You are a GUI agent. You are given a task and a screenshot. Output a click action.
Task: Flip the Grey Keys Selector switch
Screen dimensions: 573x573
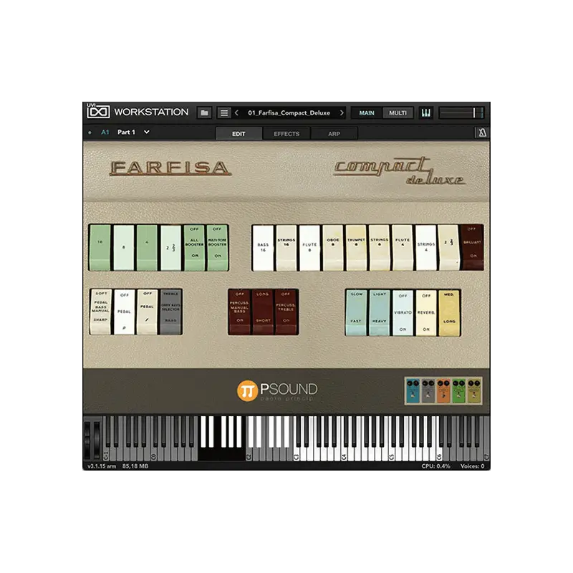[170, 312]
